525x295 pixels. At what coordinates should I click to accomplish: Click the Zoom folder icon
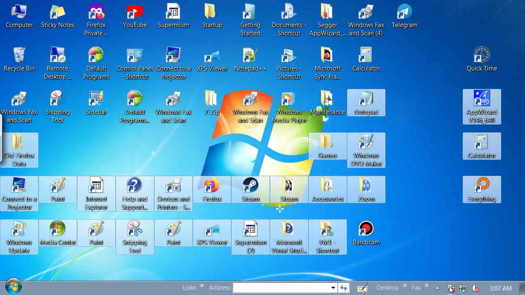tap(366, 190)
